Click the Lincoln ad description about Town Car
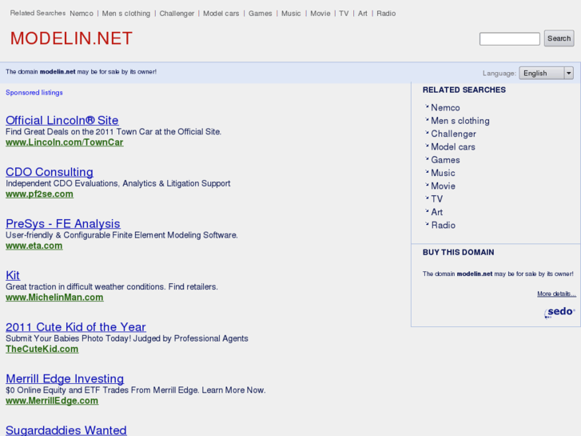Image resolution: width=581 pixels, height=436 pixels. 113,132
